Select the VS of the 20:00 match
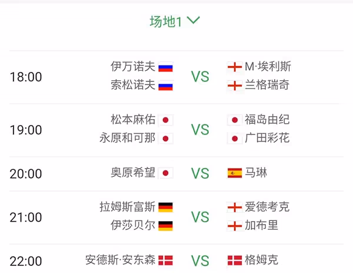Screen dimensions: 353x273 200,173
